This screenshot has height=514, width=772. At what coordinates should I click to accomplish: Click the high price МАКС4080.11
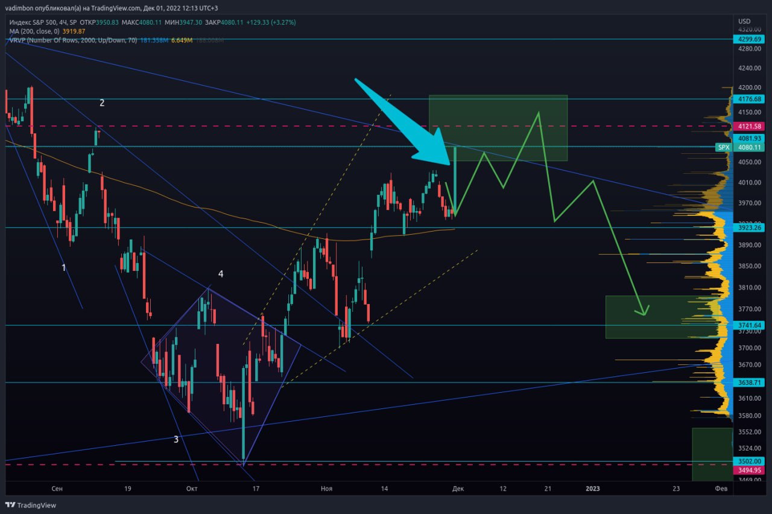click(143, 22)
